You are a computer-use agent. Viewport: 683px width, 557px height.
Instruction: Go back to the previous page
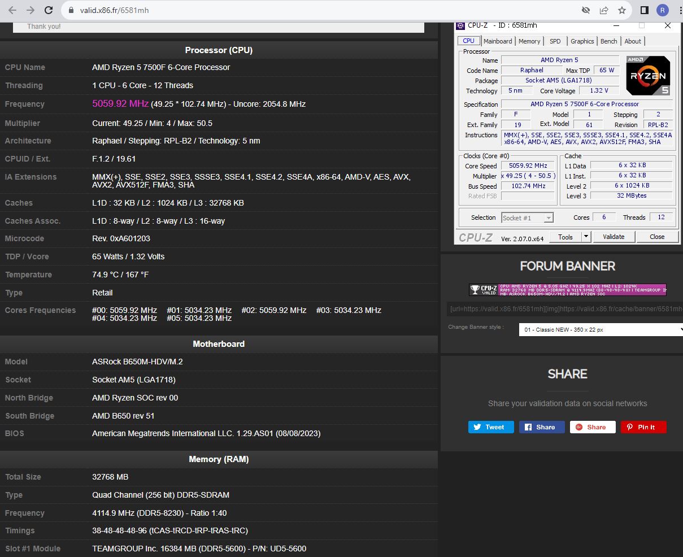click(12, 10)
